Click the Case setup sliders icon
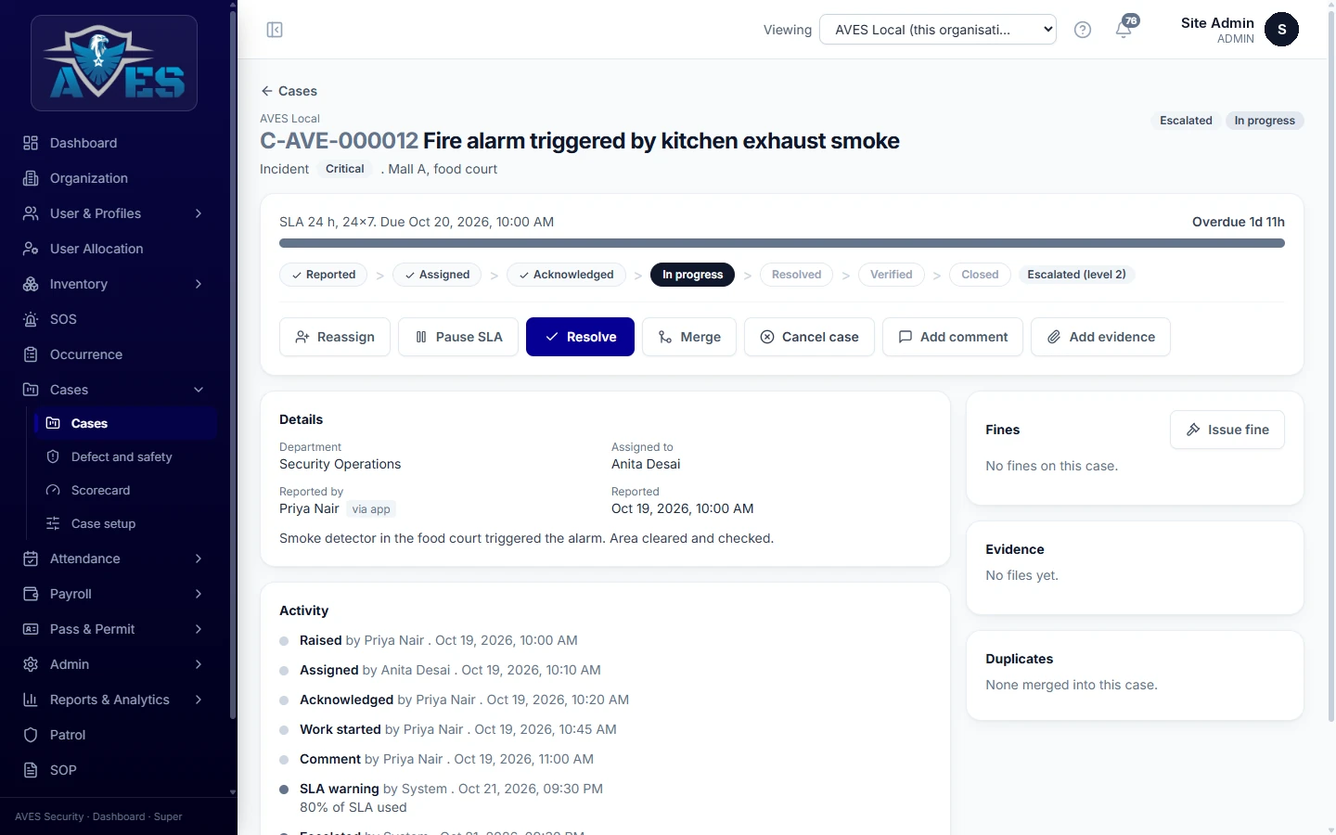 click(x=53, y=523)
